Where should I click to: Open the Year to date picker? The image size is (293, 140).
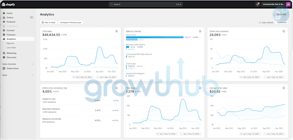coord(48,23)
